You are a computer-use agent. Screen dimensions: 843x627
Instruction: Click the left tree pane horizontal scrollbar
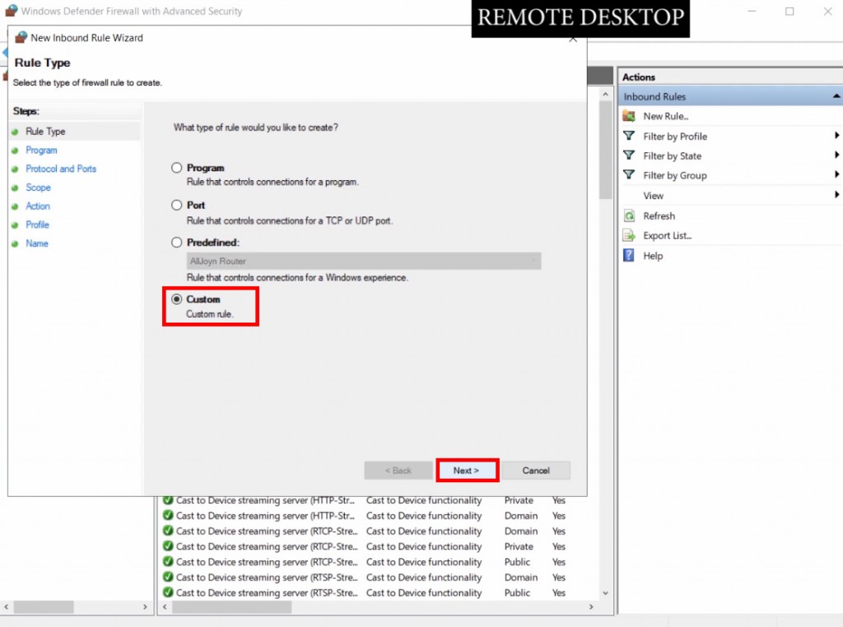[x=44, y=607]
